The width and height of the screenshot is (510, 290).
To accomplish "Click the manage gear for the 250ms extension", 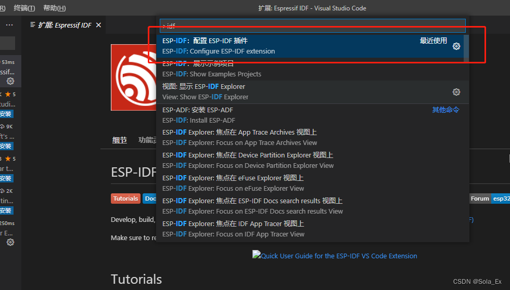I will [10, 242].
